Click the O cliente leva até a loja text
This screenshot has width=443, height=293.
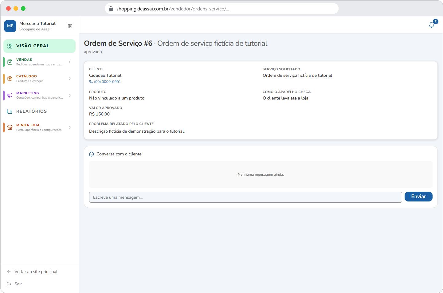285,98
